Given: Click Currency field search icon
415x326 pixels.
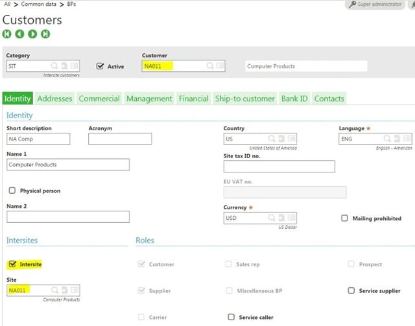Looking at the screenshot, I should (271, 218).
